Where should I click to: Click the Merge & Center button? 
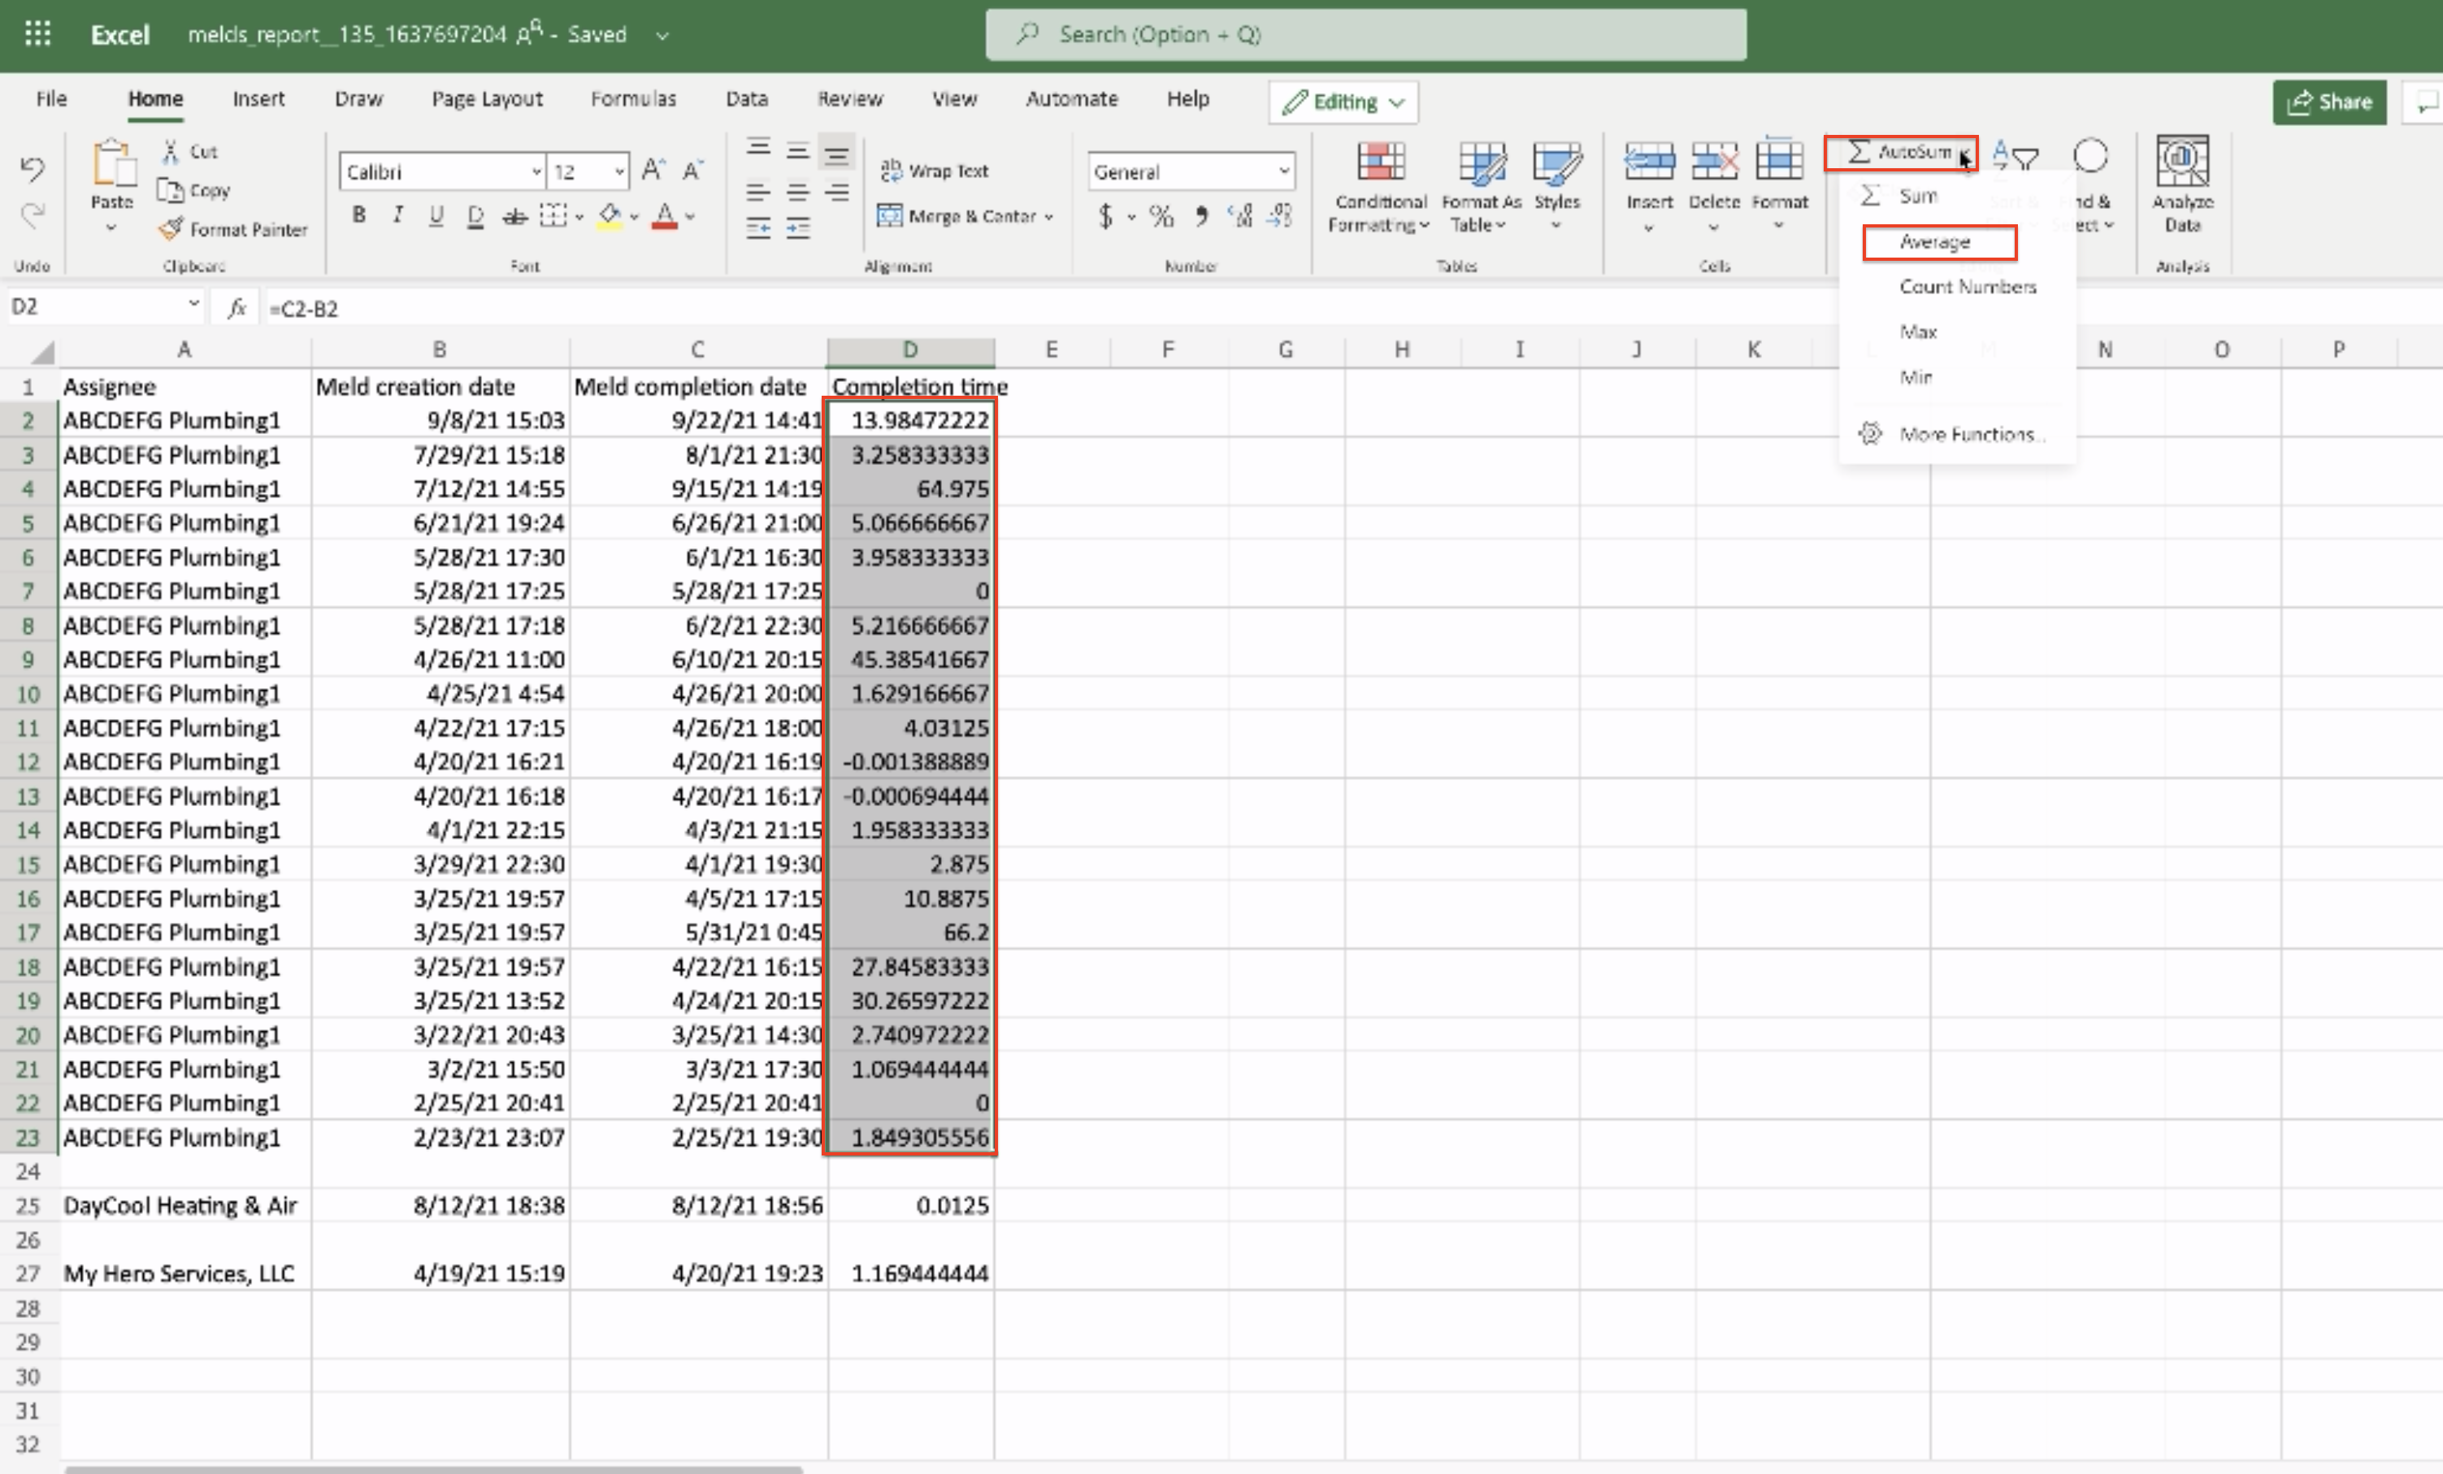[x=963, y=216]
